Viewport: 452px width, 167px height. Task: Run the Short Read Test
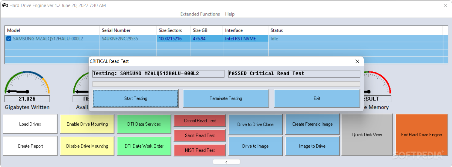pos(200,135)
